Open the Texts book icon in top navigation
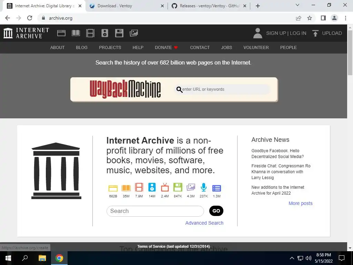Viewport: 353px width, 265px height. [x=75, y=33]
